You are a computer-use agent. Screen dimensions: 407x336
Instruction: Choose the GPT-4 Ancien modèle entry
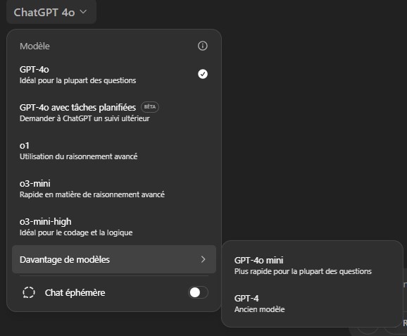pyautogui.click(x=312, y=304)
